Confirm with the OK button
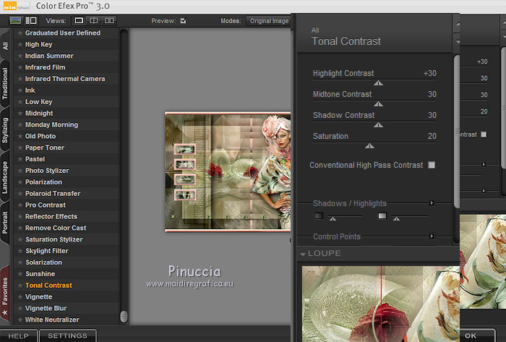This screenshot has height=342, width=506. (x=476, y=336)
